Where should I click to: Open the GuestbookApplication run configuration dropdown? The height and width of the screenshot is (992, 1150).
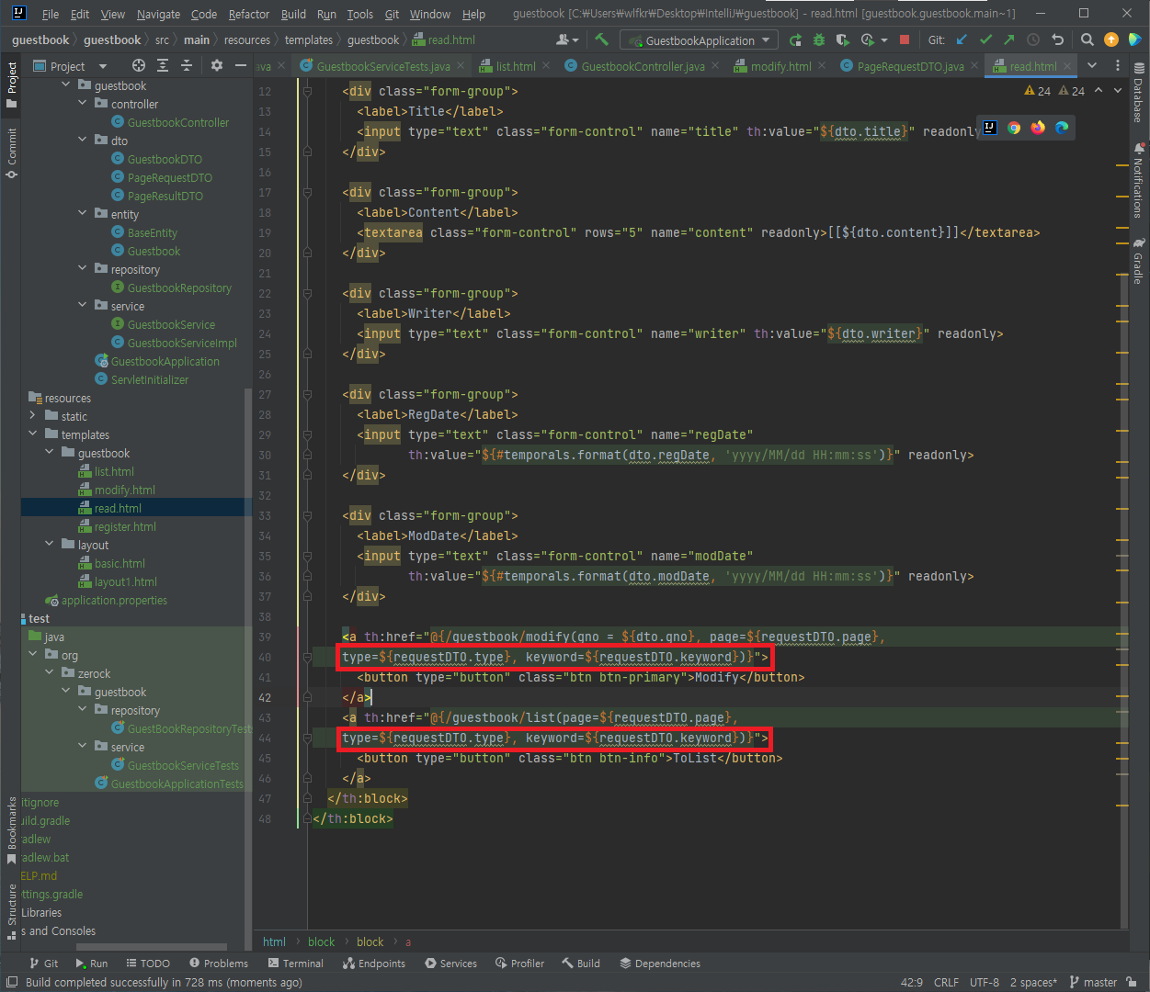tap(700, 40)
